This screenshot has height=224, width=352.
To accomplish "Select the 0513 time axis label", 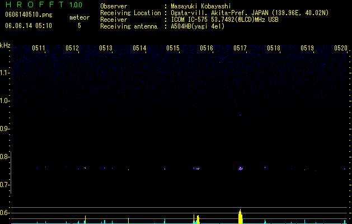I will 106,48.
